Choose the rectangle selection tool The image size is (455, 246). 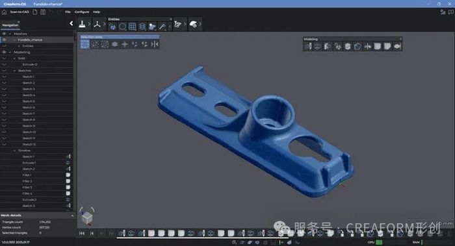pyautogui.click(x=85, y=44)
